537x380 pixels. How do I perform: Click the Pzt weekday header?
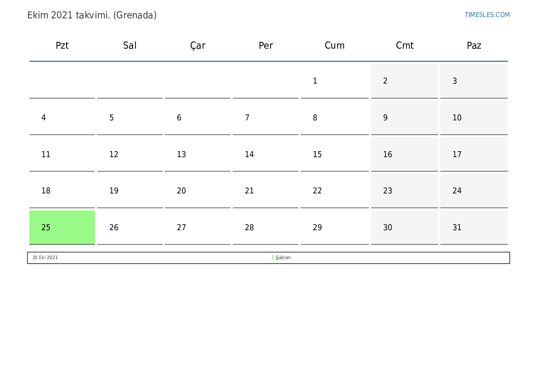coord(62,45)
